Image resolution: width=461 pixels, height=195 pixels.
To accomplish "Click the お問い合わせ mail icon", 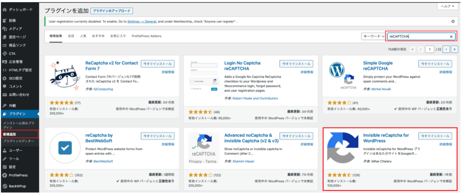I will [5, 95].
